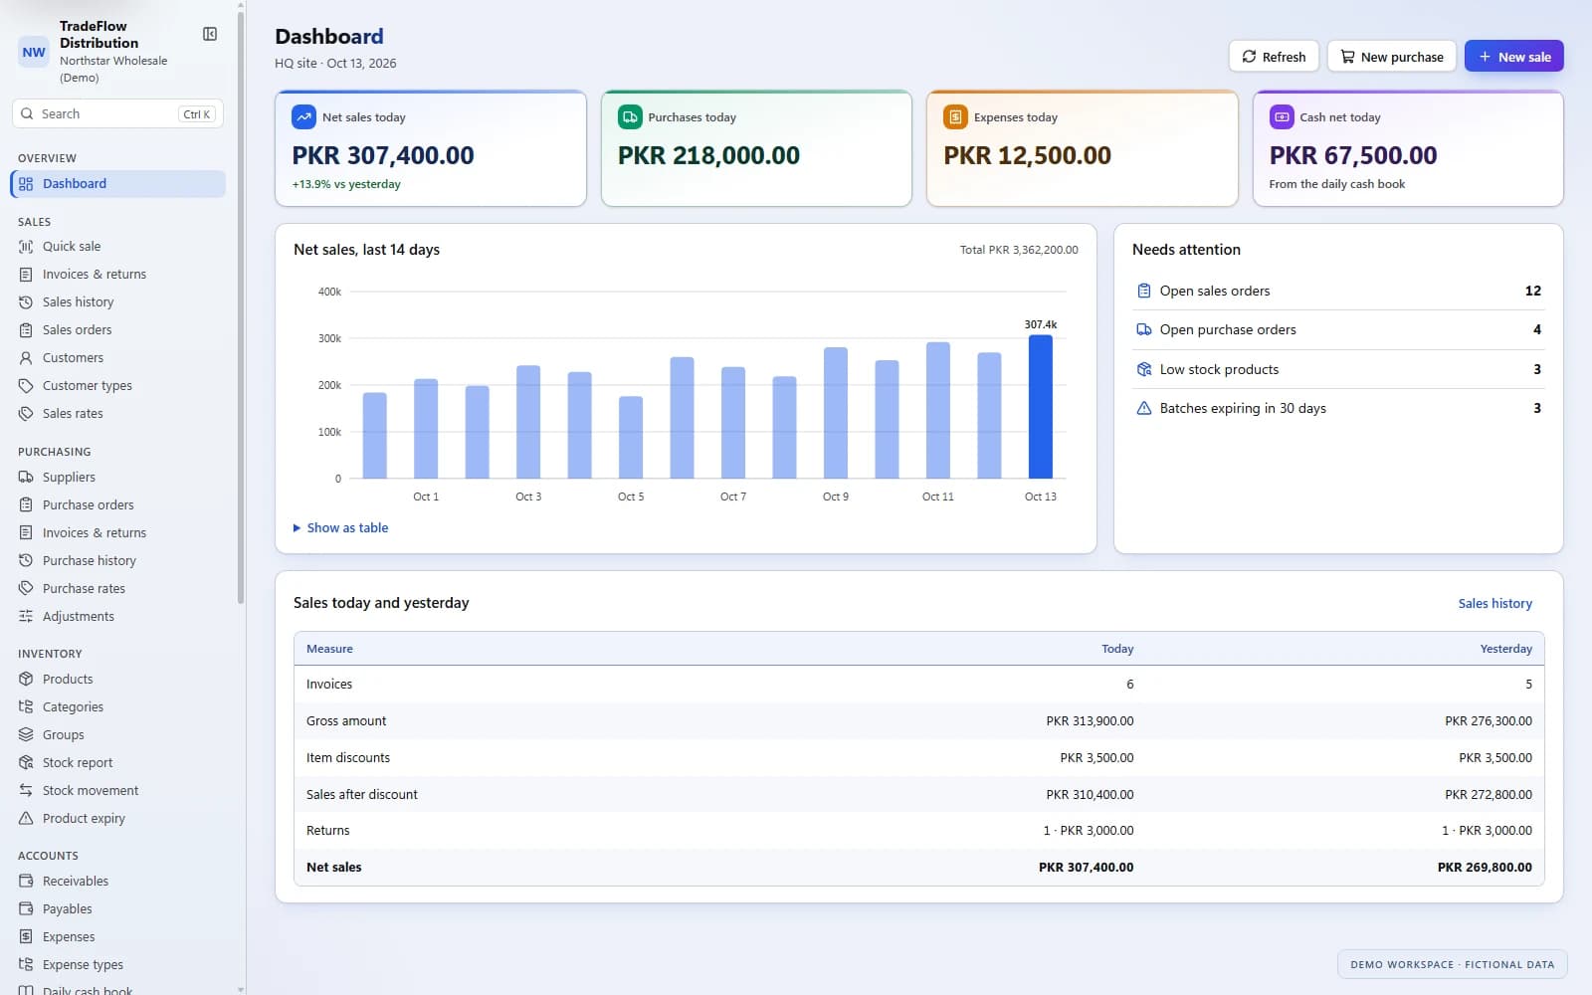This screenshot has width=1592, height=995.
Task: Navigate to Stock report
Action: click(x=118, y=763)
